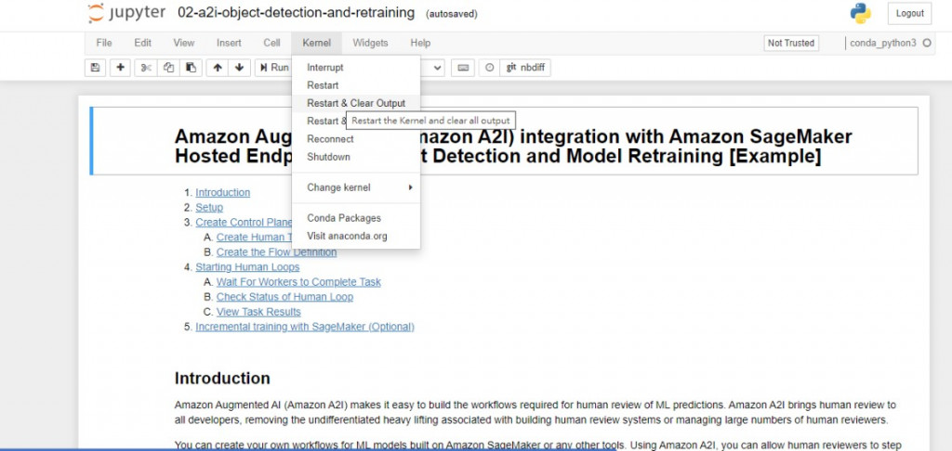952x451 pixels.
Task: Paste cells below icon
Action: 191,68
